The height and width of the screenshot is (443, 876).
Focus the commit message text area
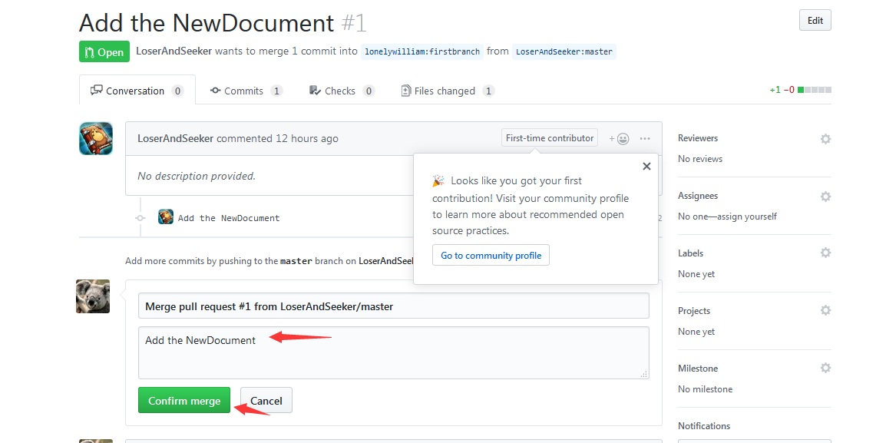pyautogui.click(x=394, y=353)
